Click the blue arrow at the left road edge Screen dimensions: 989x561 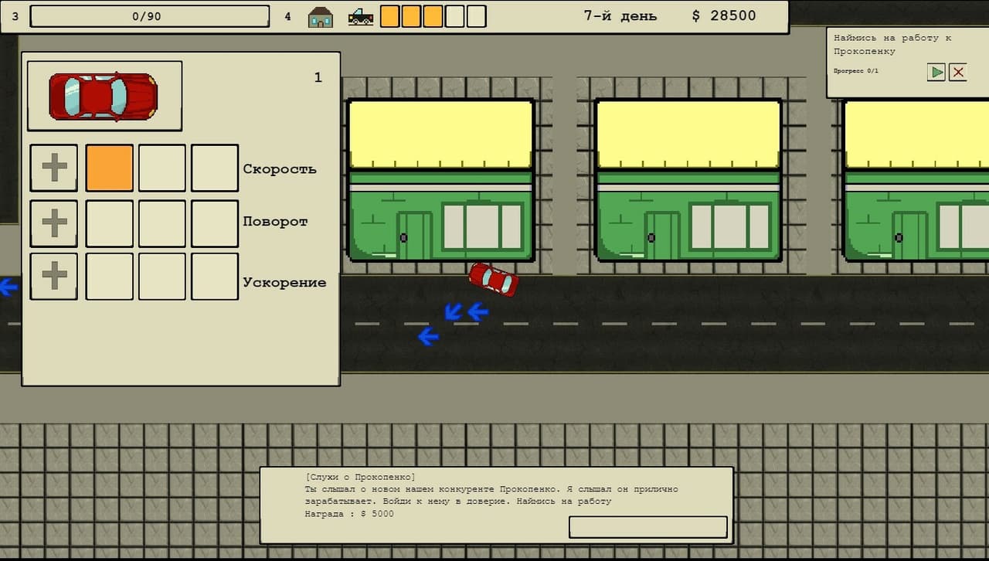pyautogui.click(x=8, y=287)
